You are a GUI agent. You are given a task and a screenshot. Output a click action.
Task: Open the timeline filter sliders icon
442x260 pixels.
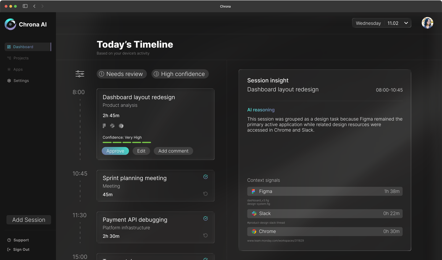click(80, 74)
